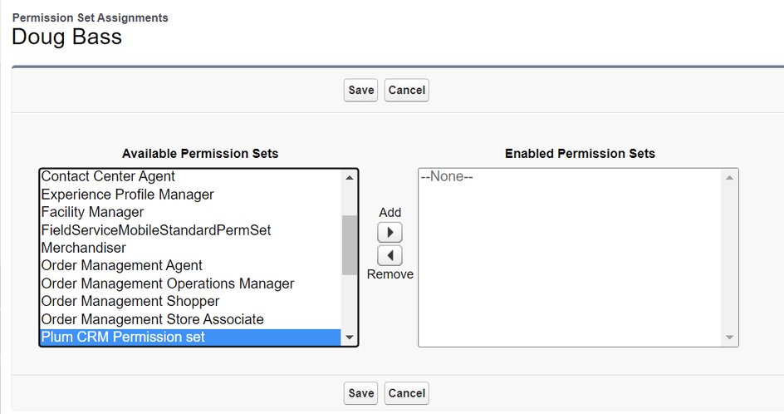This screenshot has width=784, height=414.
Task: Select Contact Center Agent permission set
Action: point(108,176)
